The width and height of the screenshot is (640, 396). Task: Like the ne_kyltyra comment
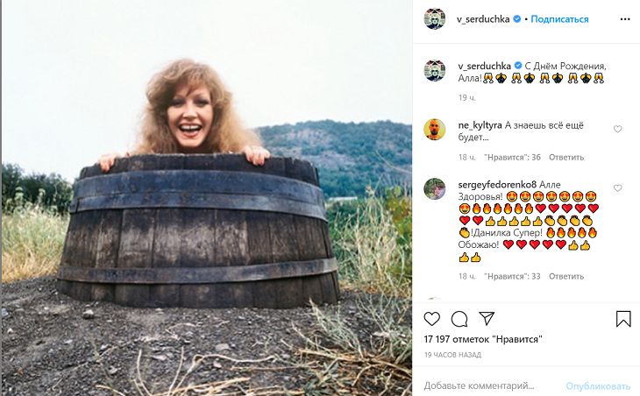tap(618, 130)
